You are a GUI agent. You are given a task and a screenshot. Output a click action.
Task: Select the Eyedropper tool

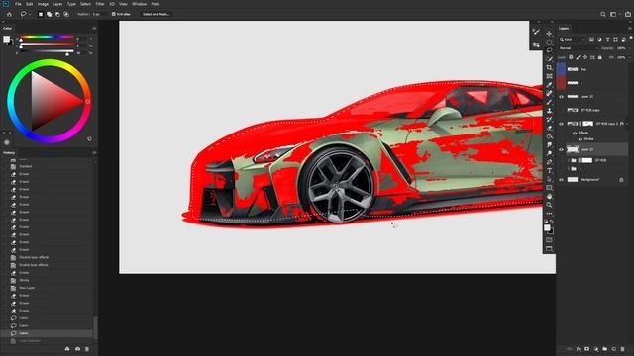click(x=549, y=85)
